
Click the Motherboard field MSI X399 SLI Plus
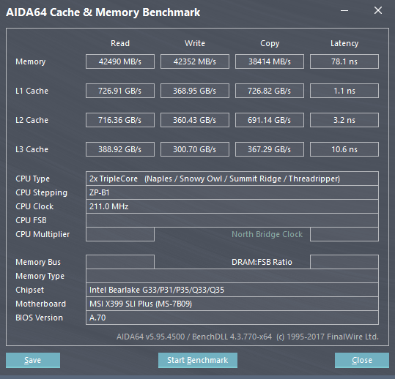tap(232, 304)
